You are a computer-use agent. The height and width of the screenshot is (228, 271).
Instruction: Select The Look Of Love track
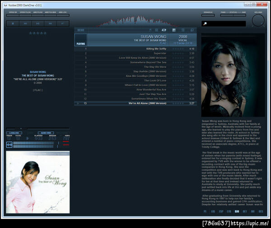[135, 81]
